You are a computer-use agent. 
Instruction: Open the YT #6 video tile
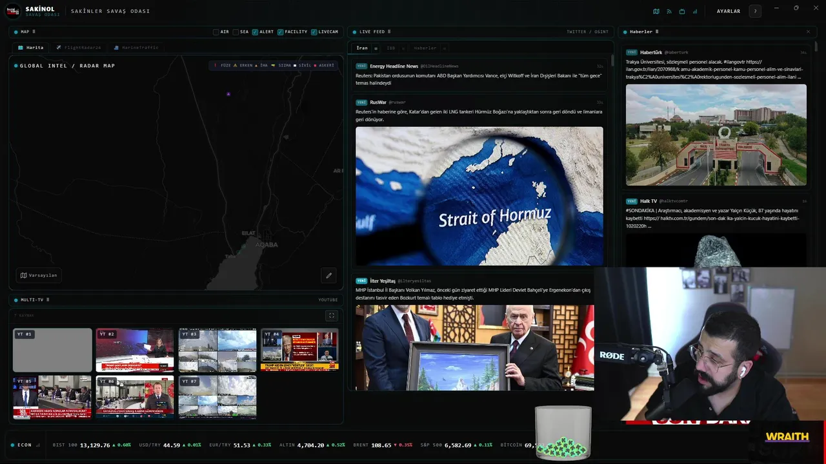point(135,398)
